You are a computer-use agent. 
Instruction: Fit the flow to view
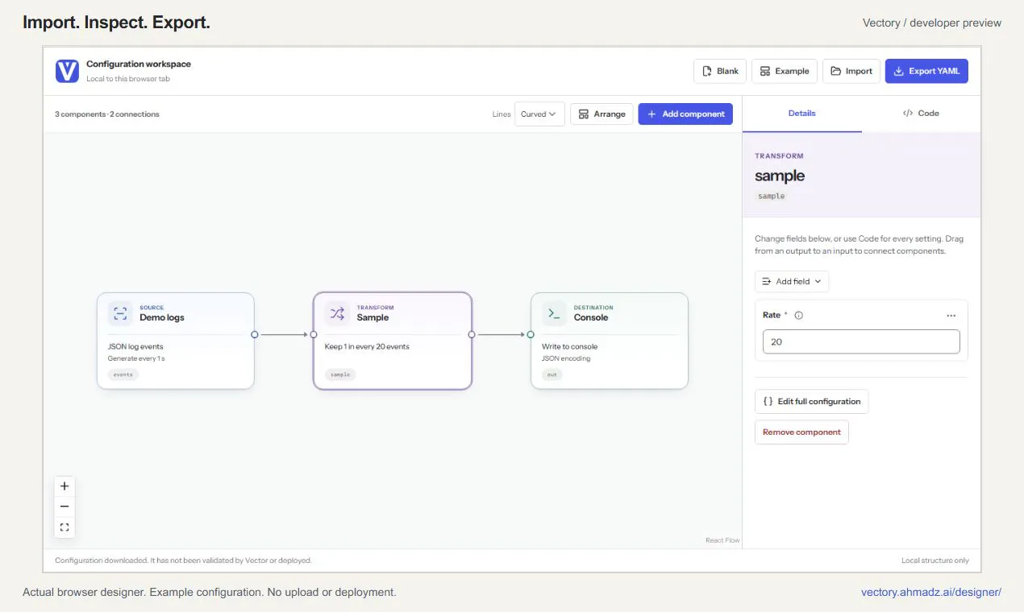65,527
